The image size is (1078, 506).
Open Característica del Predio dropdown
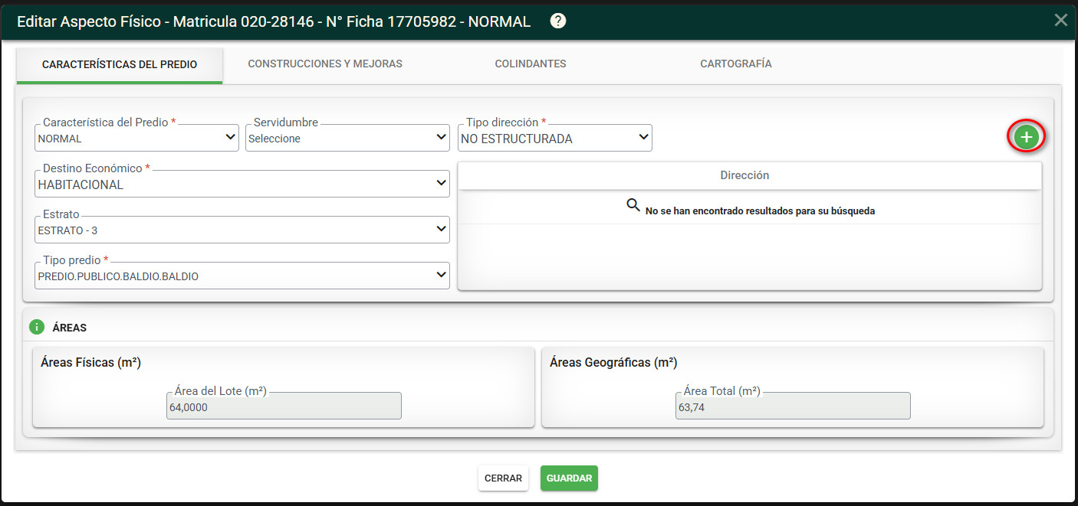click(136, 138)
